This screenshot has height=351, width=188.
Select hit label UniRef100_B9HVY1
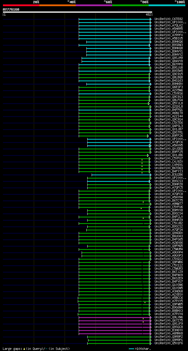click(169, 52)
